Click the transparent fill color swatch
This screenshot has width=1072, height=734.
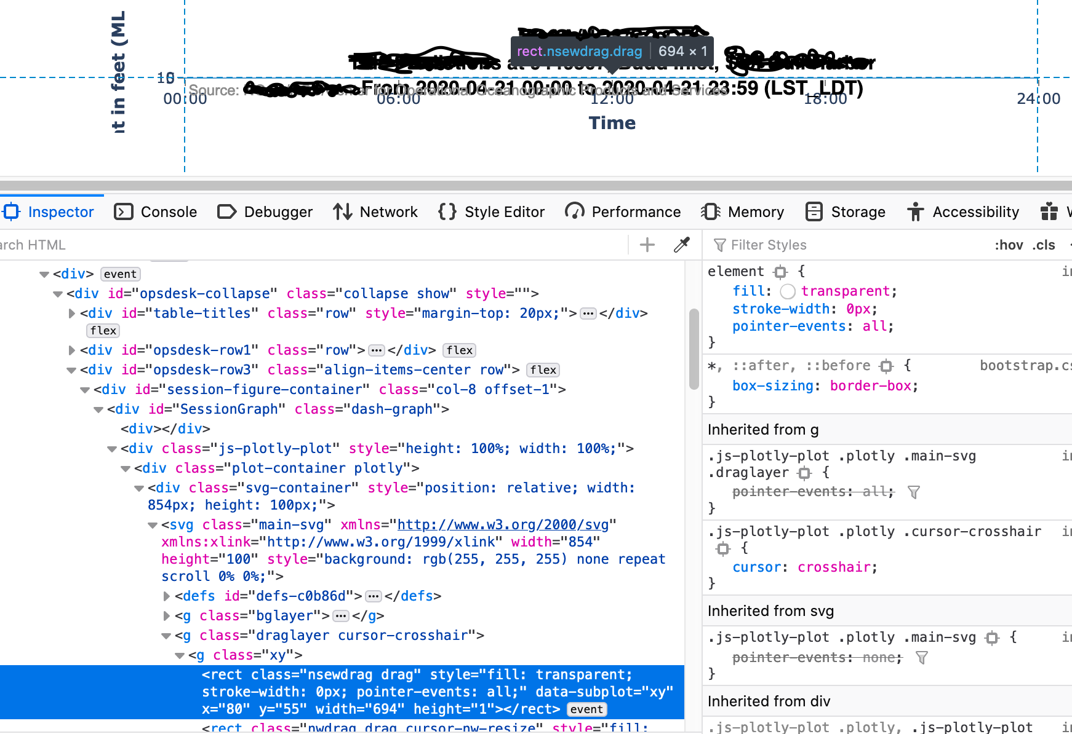pyautogui.click(x=788, y=291)
